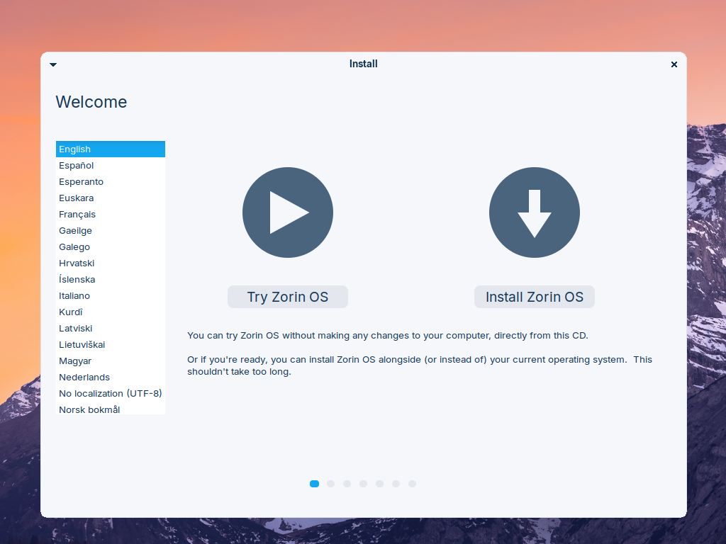The width and height of the screenshot is (726, 544).
Task: Click the large play icon for trying Zorin OS
Action: click(x=288, y=212)
